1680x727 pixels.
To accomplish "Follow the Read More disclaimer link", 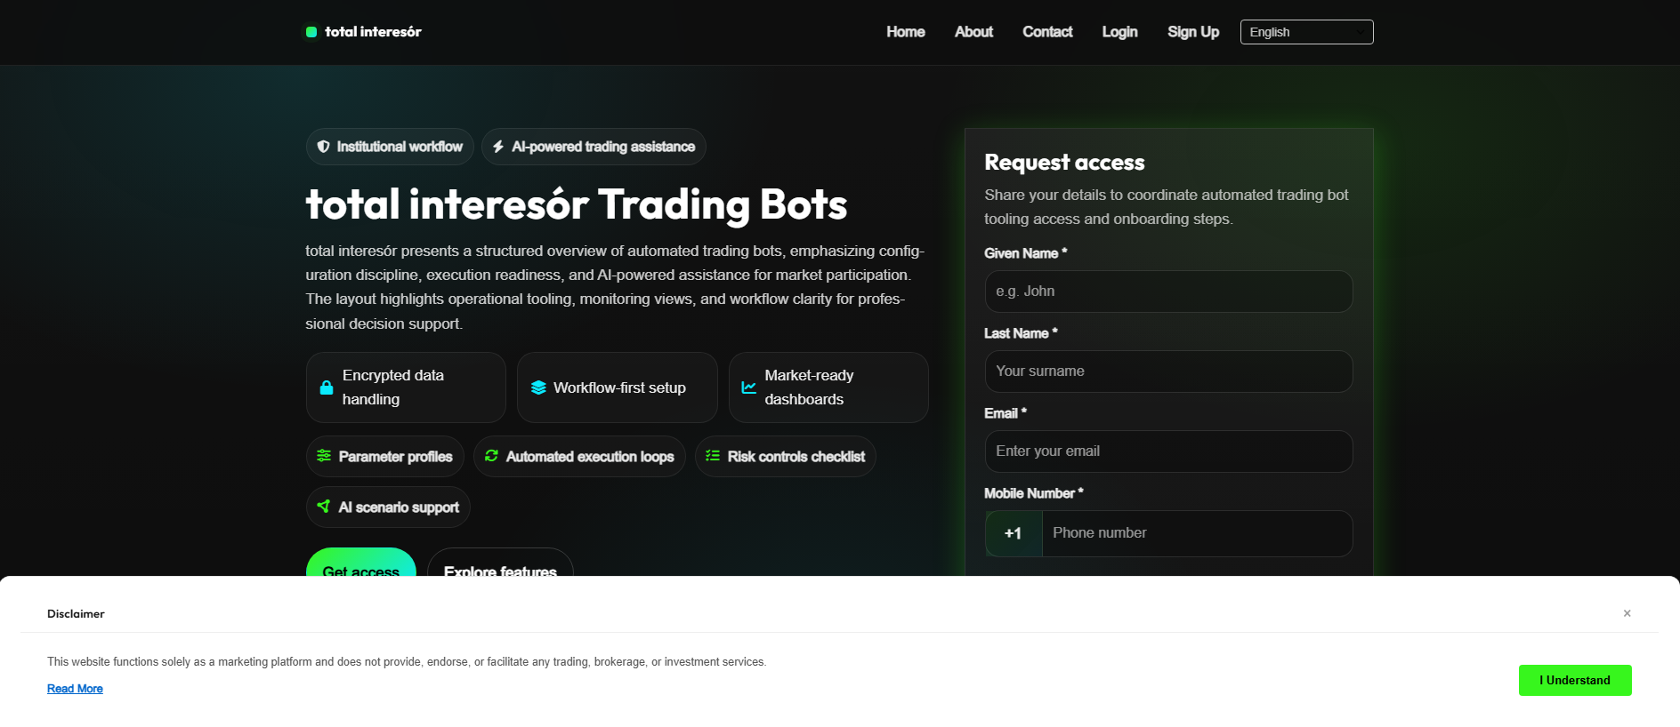I will coord(75,689).
